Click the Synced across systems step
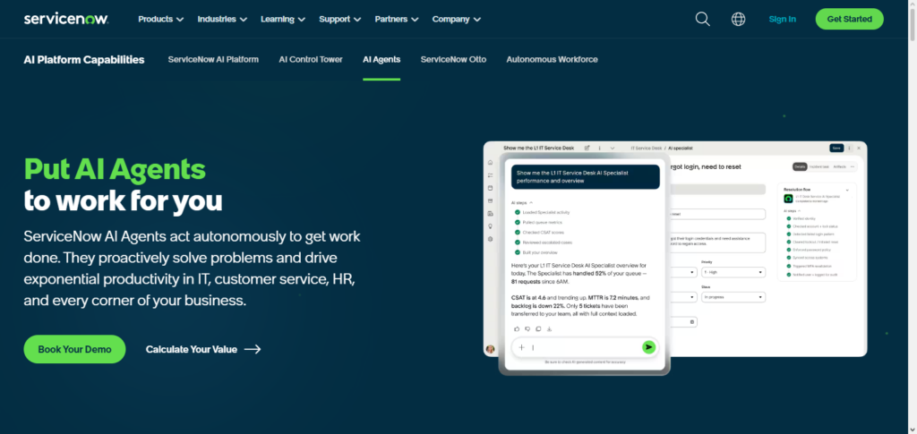Image resolution: width=917 pixels, height=434 pixels. [810, 258]
